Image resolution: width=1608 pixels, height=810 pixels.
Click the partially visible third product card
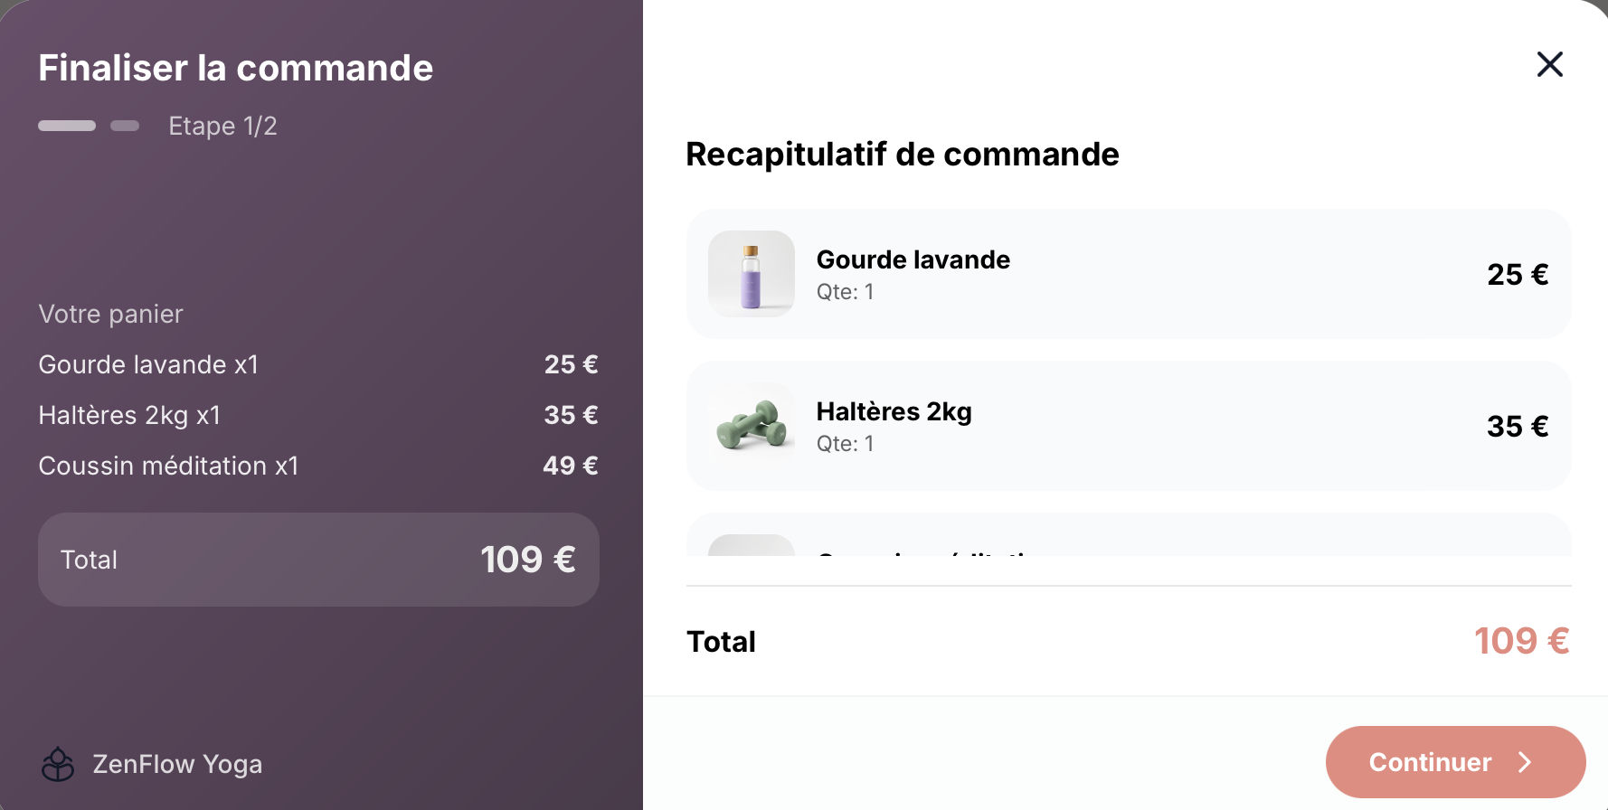[1128, 536]
